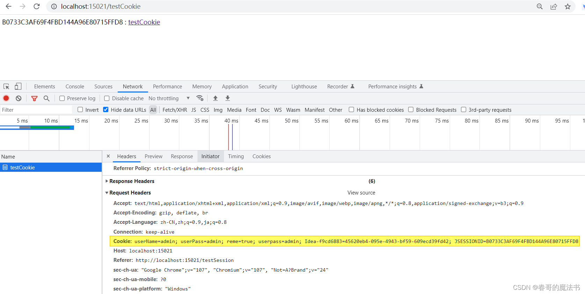585x294 pixels.
Task: Expand the Response Headers section
Action: click(x=107, y=181)
